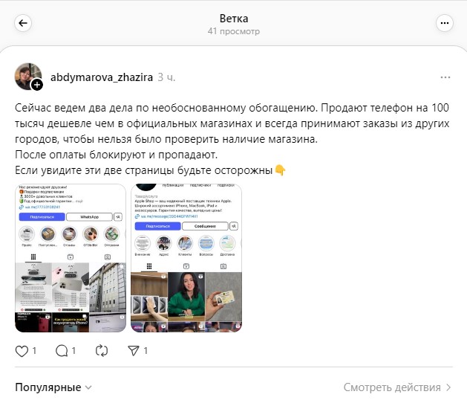
Task: Repost using the circular arrows icon
Action: [x=102, y=351]
